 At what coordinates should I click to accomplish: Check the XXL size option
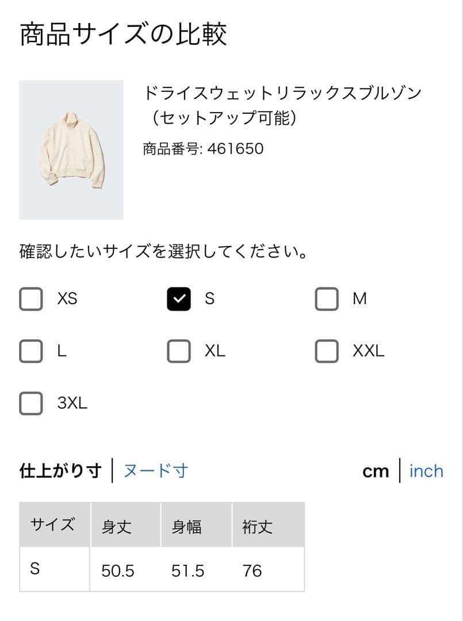coord(327,351)
